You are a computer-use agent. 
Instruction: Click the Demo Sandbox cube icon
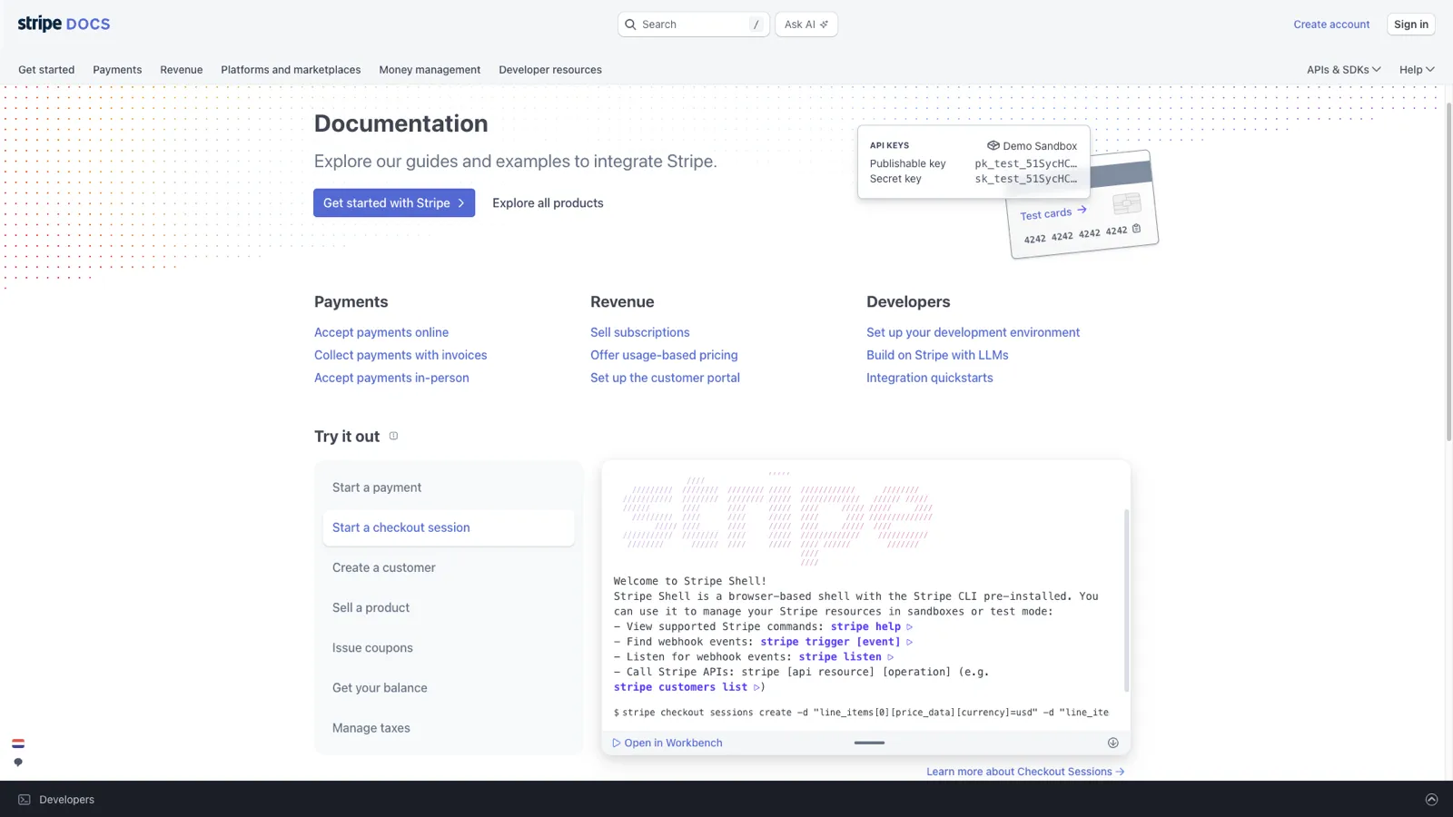click(993, 145)
